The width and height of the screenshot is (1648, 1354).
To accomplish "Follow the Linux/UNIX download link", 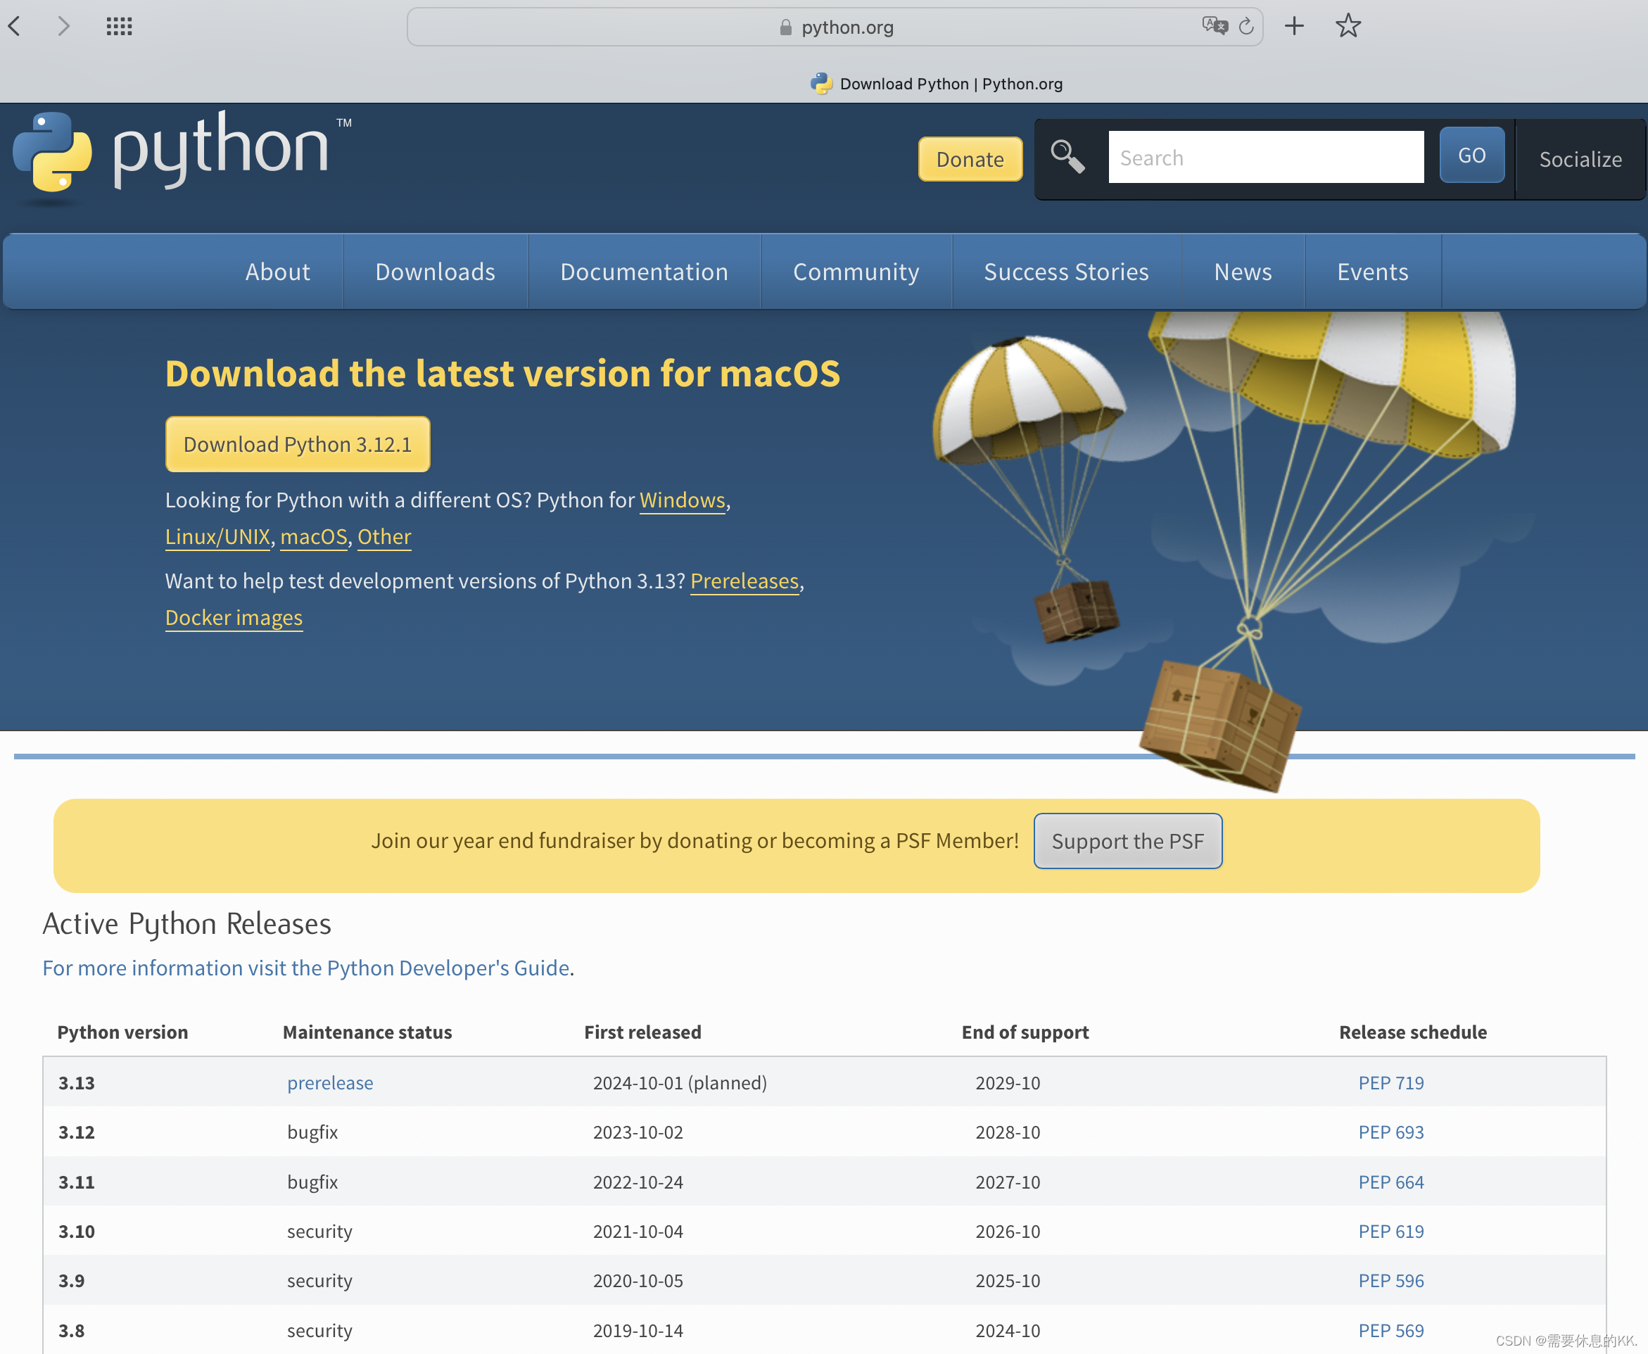I will pos(217,537).
